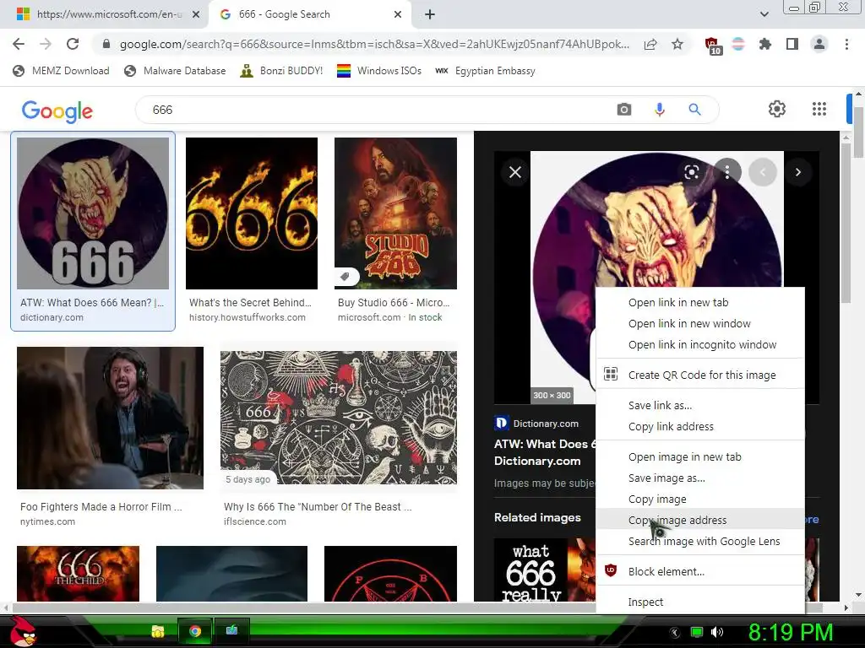Open Google quick settings gear
This screenshot has width=865, height=648.
(x=777, y=109)
